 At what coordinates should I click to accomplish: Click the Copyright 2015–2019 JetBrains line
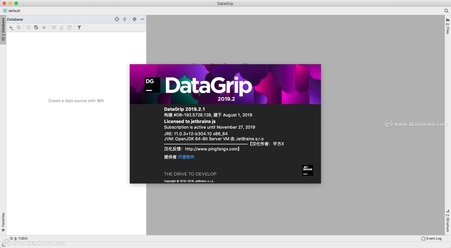pyautogui.click(x=189, y=181)
